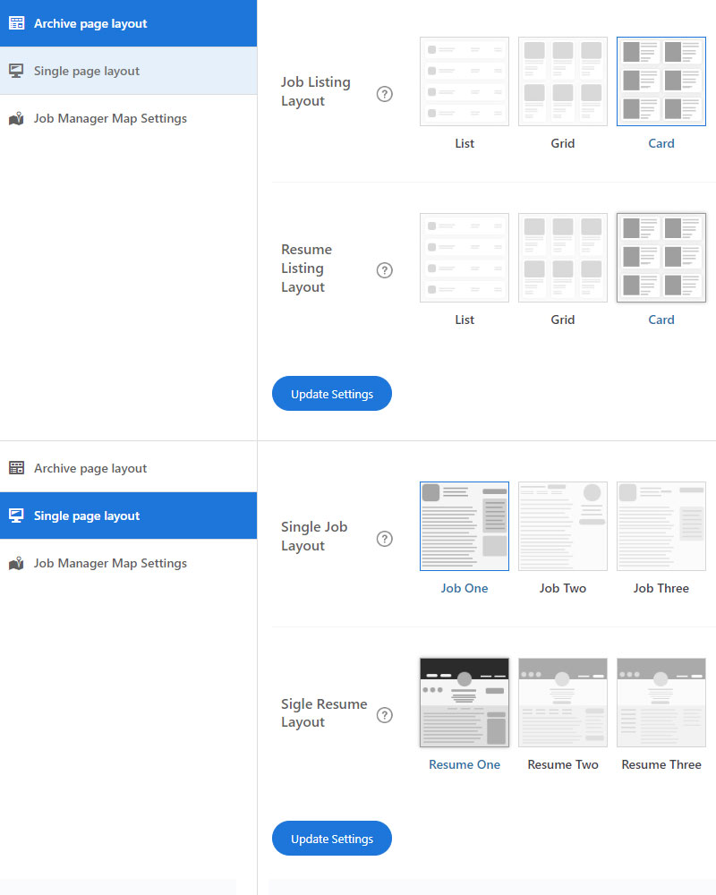Select Card layout for Job Listing
Image resolution: width=716 pixels, height=895 pixels.
[x=661, y=81]
